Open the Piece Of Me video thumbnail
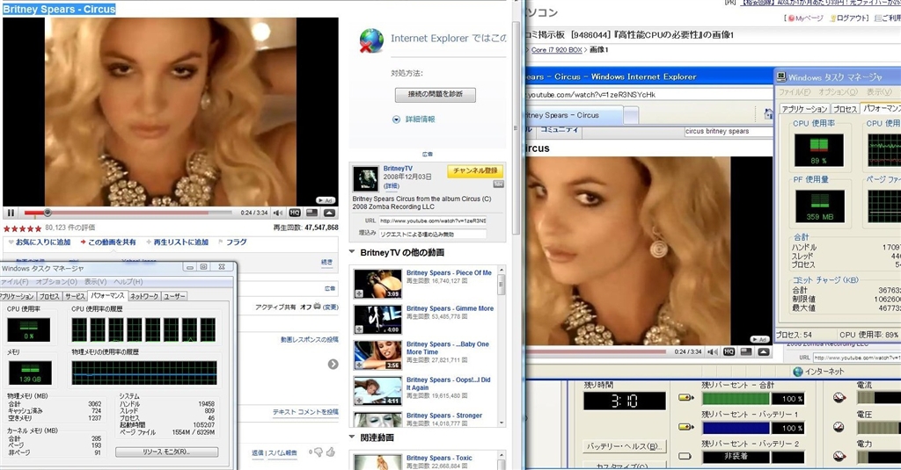The width and height of the screenshot is (901, 470). [x=377, y=284]
